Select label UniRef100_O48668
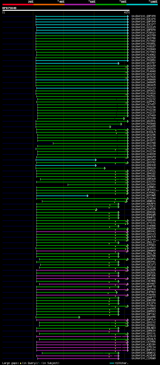 point(143,80)
